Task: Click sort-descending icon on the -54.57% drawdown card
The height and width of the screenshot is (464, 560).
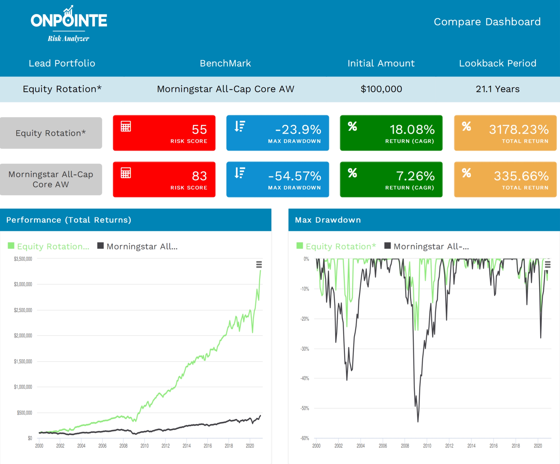Action: point(240,173)
